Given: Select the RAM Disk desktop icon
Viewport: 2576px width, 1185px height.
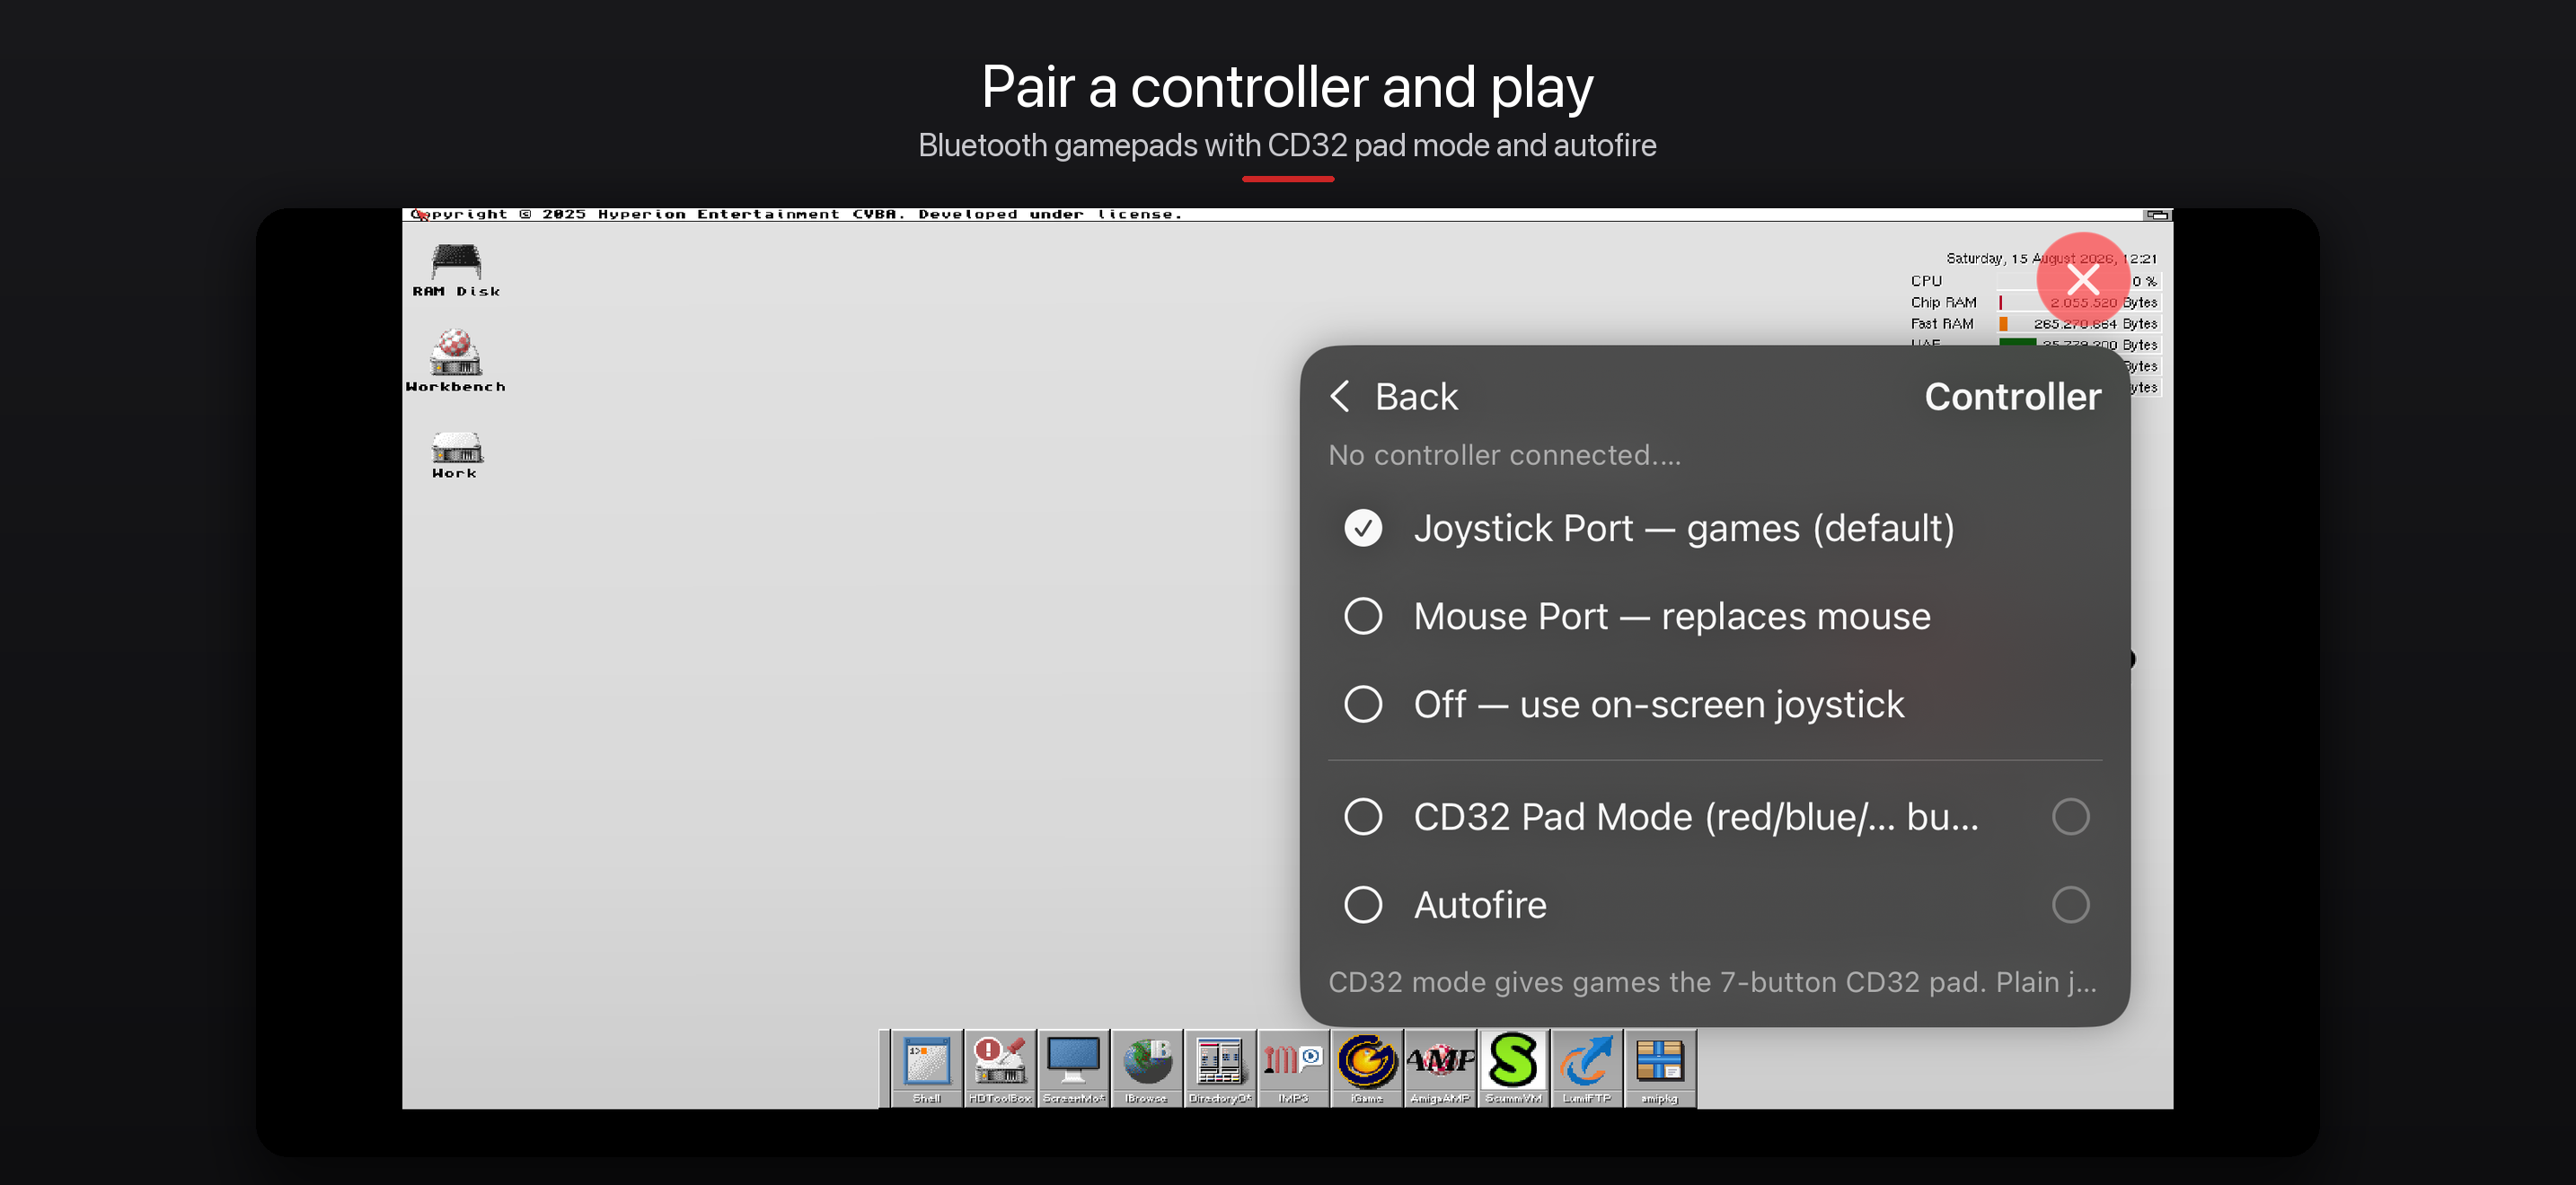Looking at the screenshot, I should point(456,271).
